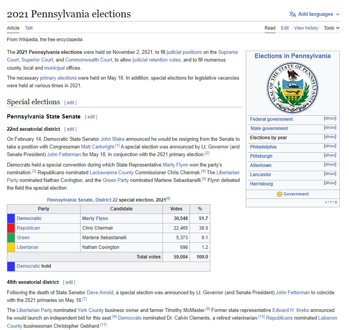Open the Commonwealth Court link
This screenshot has width=349, height=330.
tap(89, 60)
